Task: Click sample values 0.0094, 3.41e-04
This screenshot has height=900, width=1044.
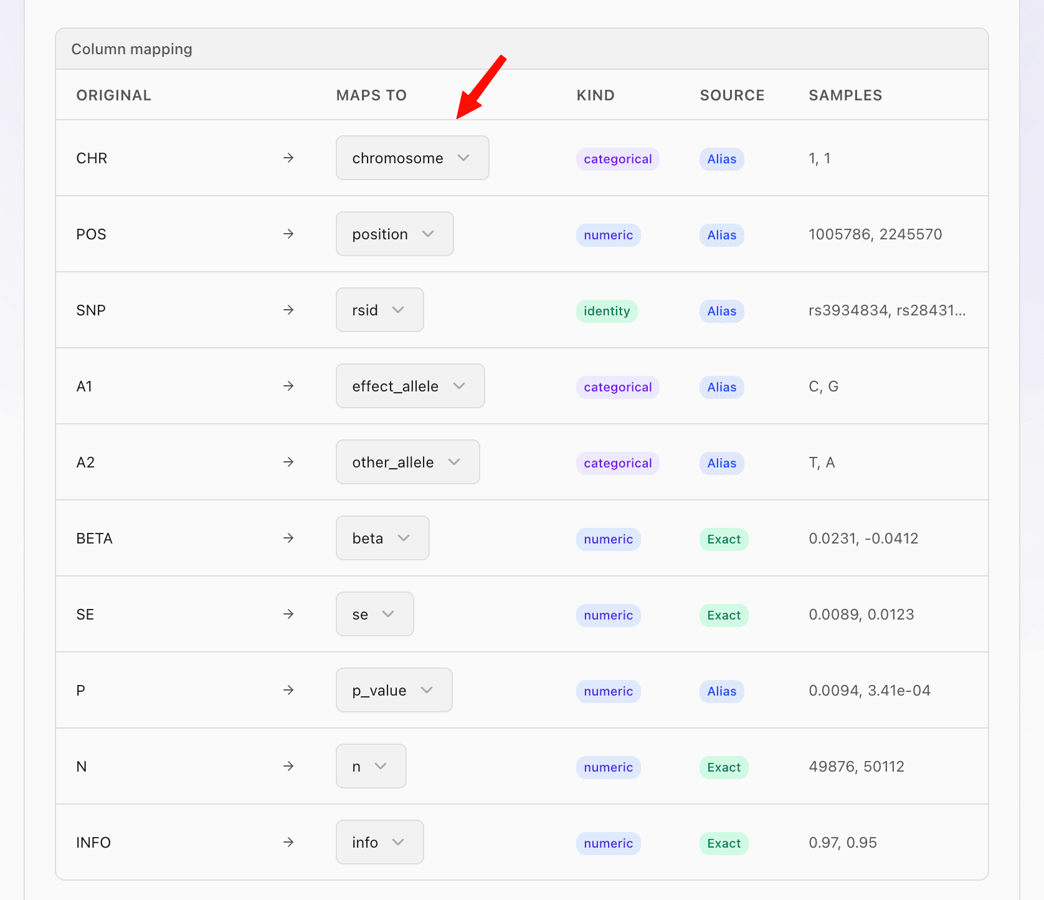Action: coord(870,691)
